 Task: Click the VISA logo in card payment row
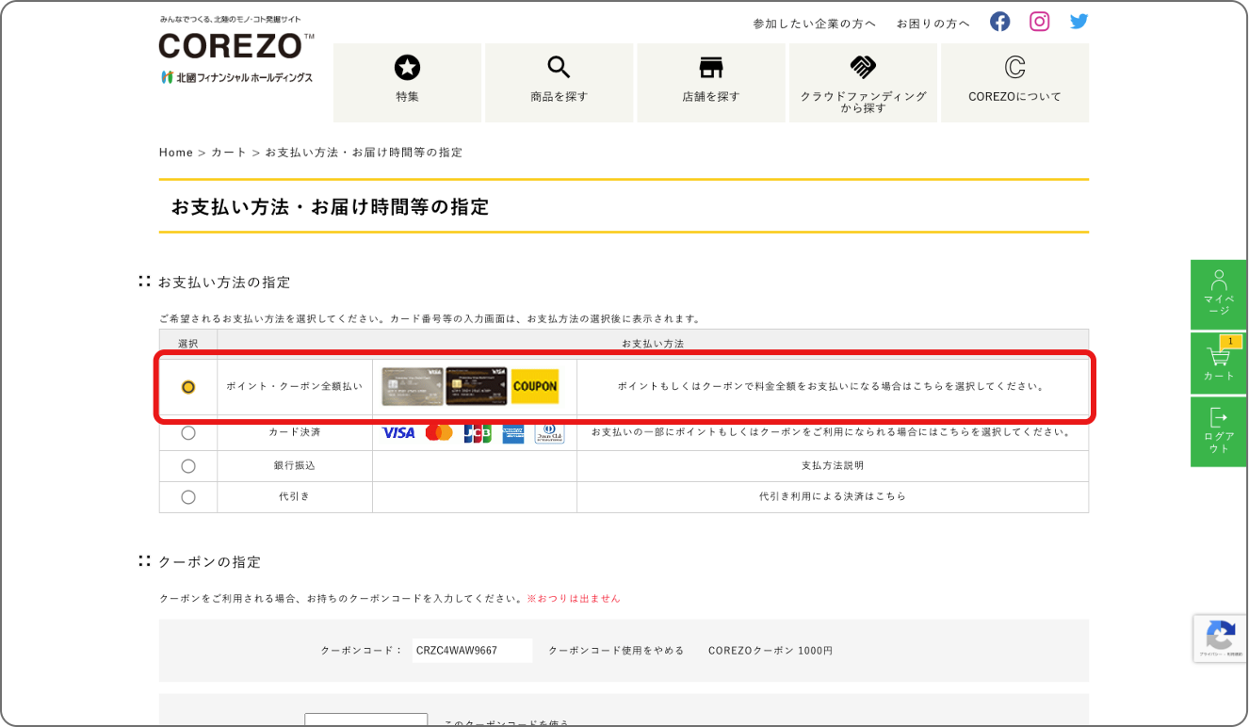(398, 432)
